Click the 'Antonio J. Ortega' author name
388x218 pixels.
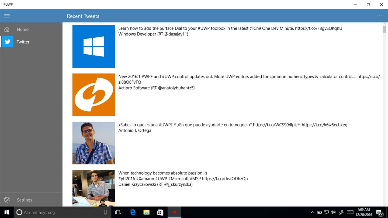coord(135,130)
